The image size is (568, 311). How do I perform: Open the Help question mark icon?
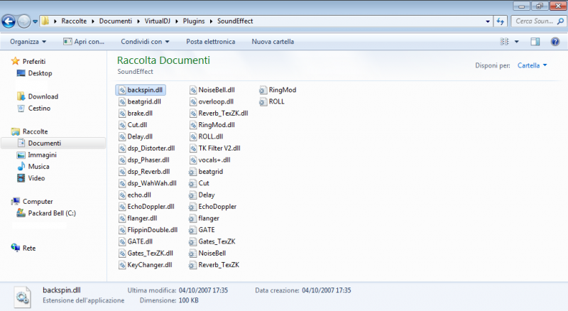(x=555, y=42)
